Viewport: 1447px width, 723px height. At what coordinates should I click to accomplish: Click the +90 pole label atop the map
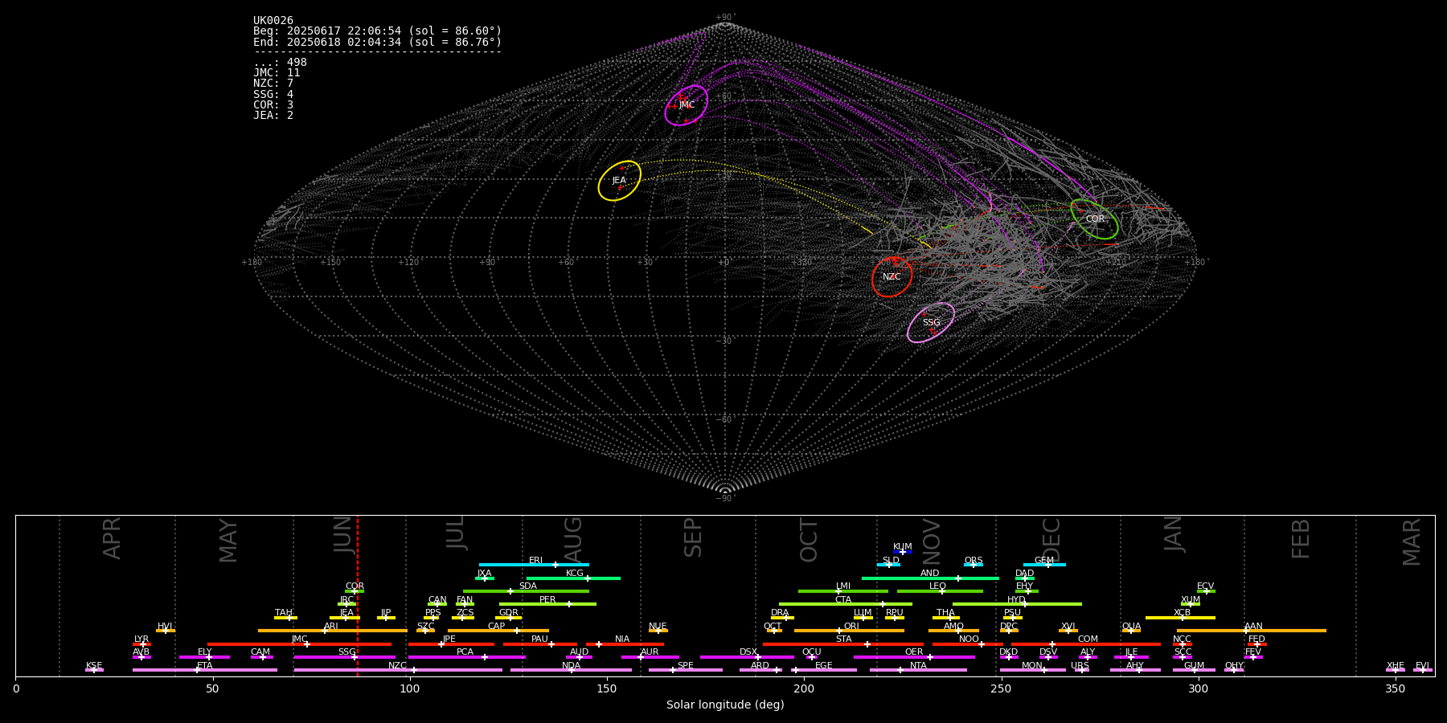(x=724, y=18)
